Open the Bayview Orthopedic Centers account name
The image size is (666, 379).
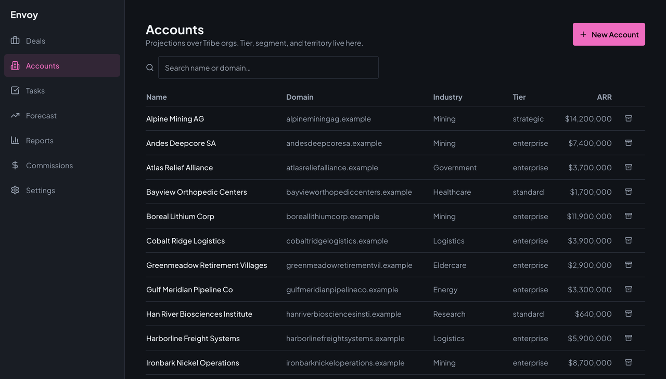(197, 192)
